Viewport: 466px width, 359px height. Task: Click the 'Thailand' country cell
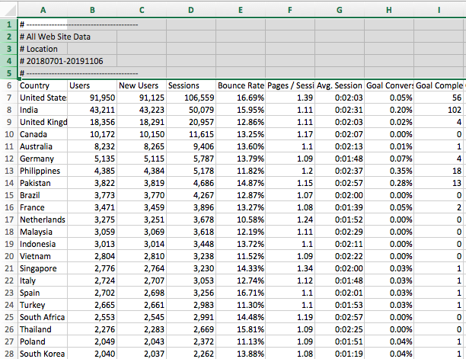(43, 329)
